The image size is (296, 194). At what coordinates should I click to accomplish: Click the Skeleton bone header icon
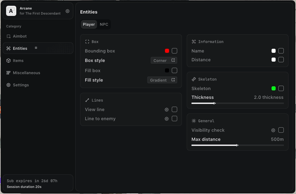(194, 79)
